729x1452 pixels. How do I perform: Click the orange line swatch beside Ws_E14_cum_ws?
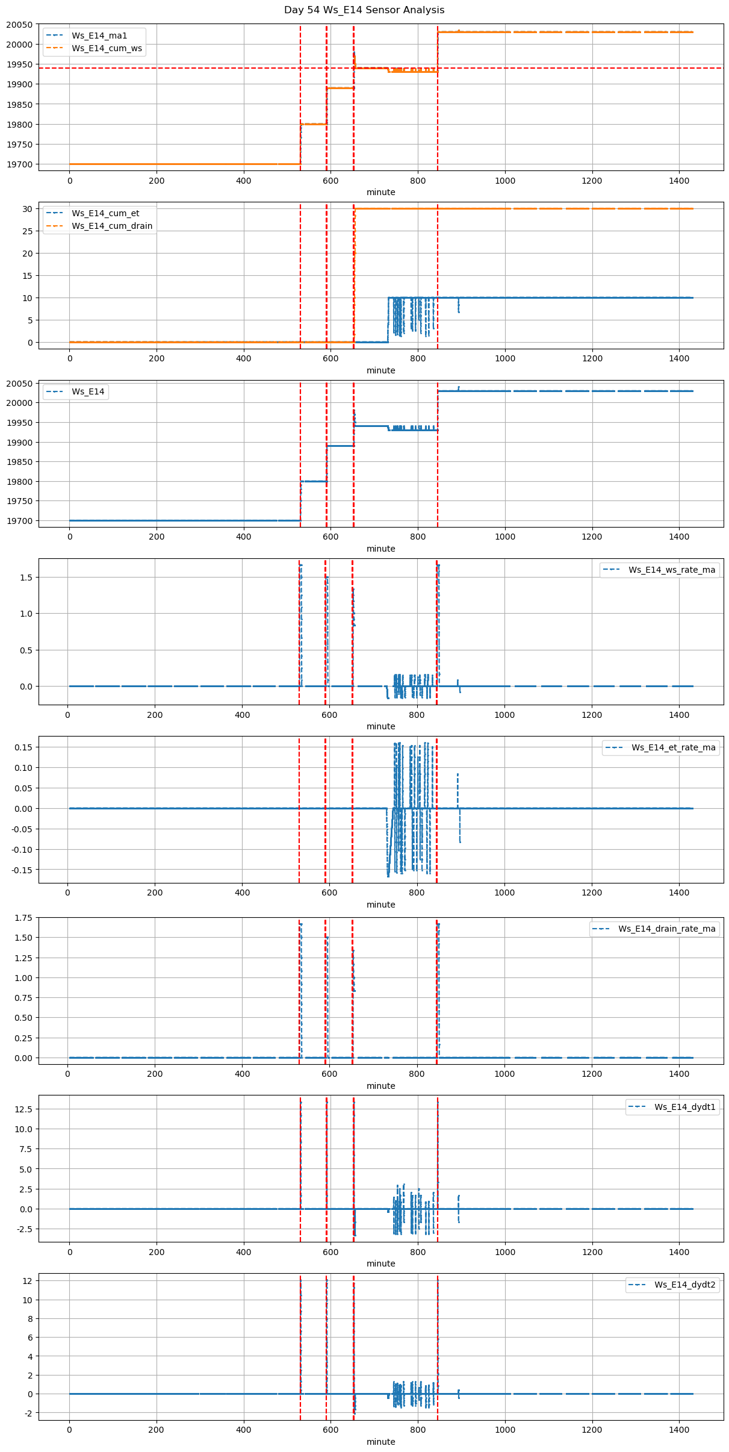54,48
